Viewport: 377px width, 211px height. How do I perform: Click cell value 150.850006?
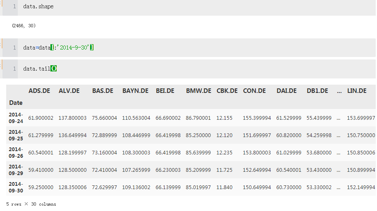click(x=361, y=152)
